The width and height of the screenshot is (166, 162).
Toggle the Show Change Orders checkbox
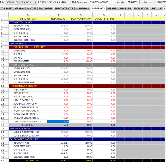point(40,2)
